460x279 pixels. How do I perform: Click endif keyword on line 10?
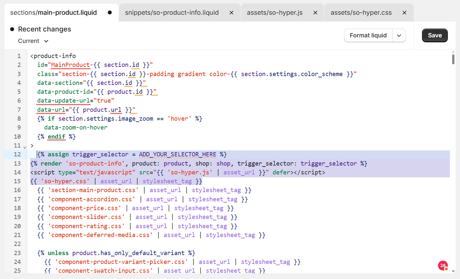(57, 136)
